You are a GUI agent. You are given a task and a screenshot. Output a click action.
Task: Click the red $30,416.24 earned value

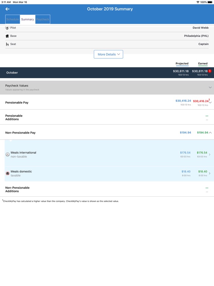[201, 101]
